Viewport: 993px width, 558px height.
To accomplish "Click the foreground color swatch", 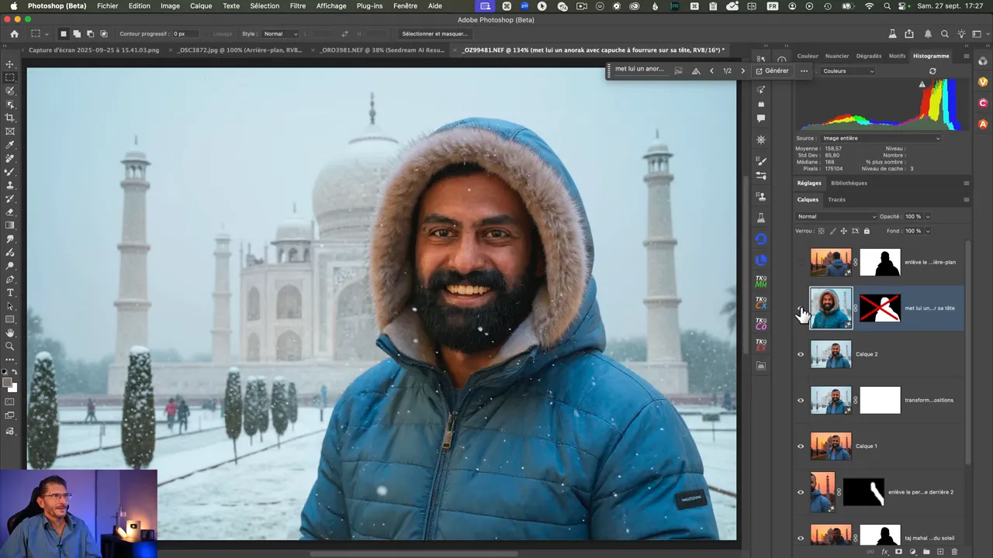I will [8, 383].
